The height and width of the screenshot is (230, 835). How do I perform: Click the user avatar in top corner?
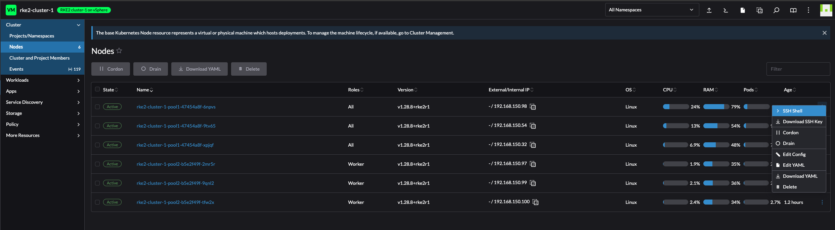tap(826, 10)
